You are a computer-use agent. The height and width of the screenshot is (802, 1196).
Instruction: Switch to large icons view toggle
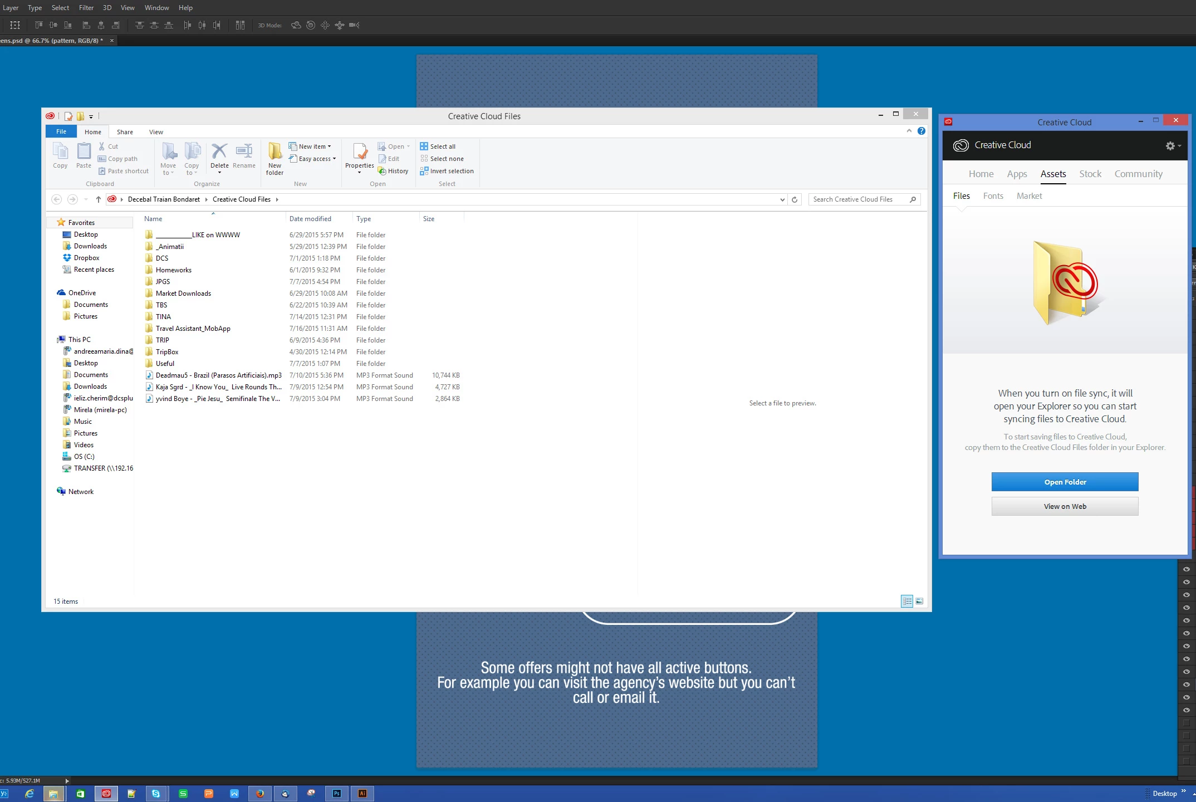tap(919, 601)
